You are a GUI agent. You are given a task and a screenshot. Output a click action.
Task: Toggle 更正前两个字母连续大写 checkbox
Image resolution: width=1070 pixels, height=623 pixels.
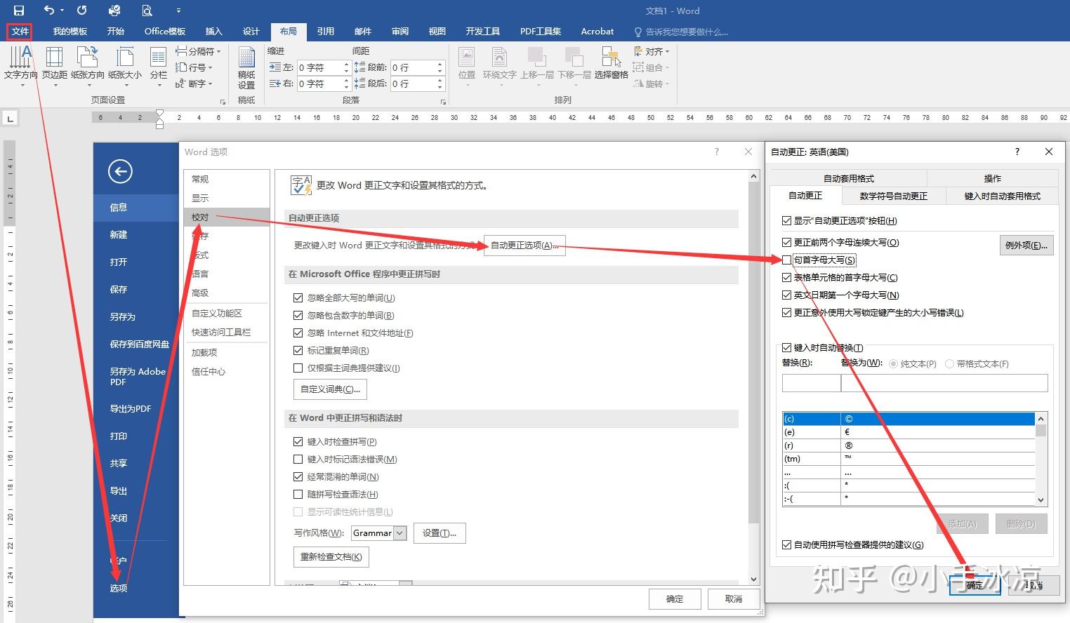coord(786,242)
